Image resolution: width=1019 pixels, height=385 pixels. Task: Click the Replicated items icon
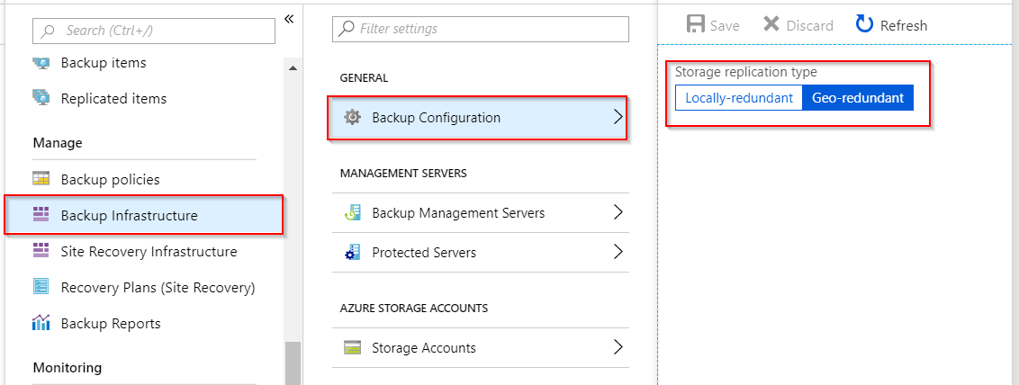coord(41,98)
